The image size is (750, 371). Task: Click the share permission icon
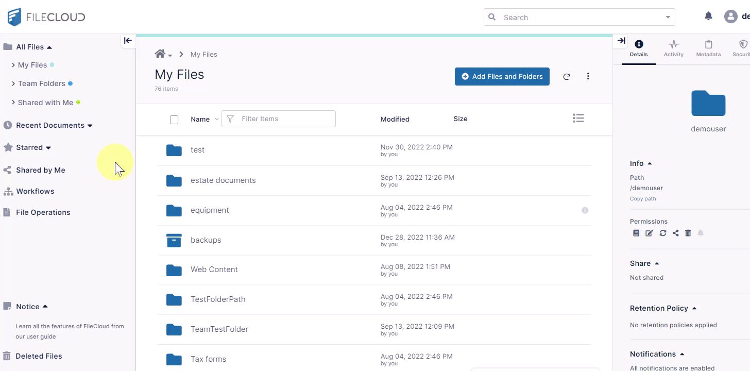pos(675,233)
